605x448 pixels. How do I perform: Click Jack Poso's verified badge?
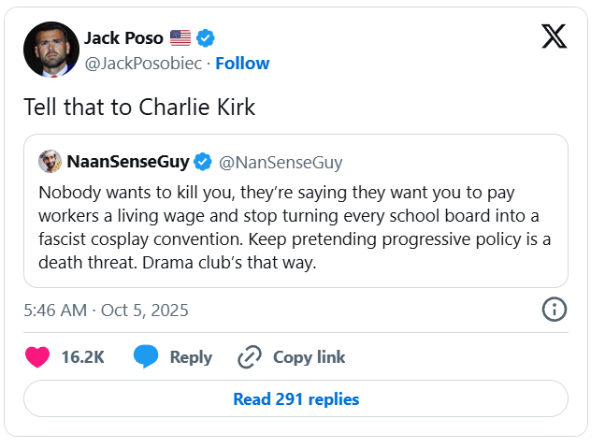[x=207, y=38]
